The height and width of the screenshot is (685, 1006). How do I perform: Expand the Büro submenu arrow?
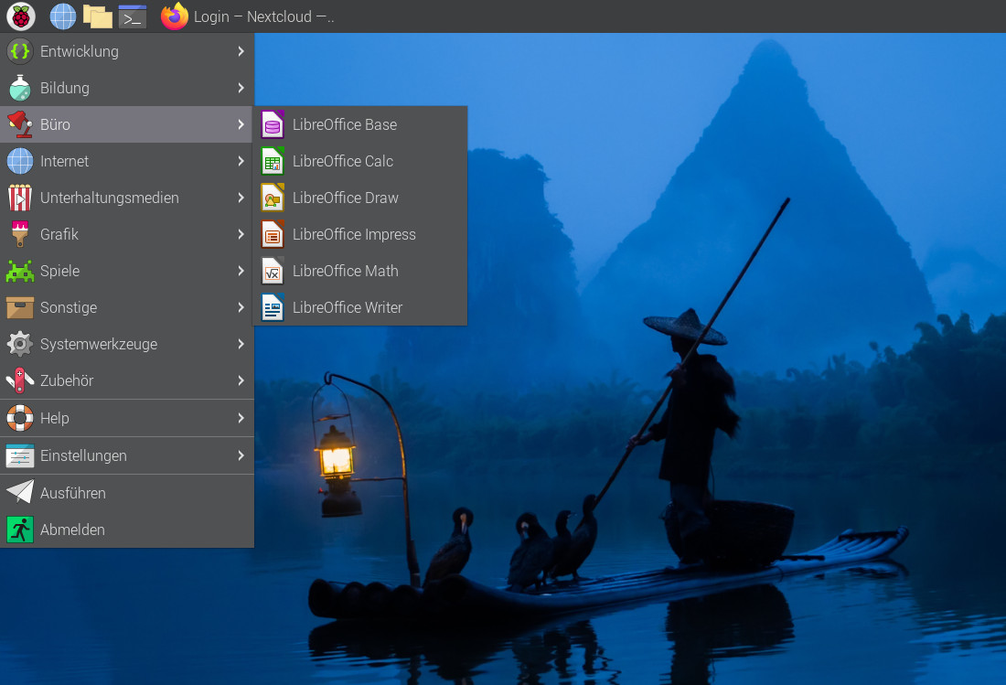(241, 124)
